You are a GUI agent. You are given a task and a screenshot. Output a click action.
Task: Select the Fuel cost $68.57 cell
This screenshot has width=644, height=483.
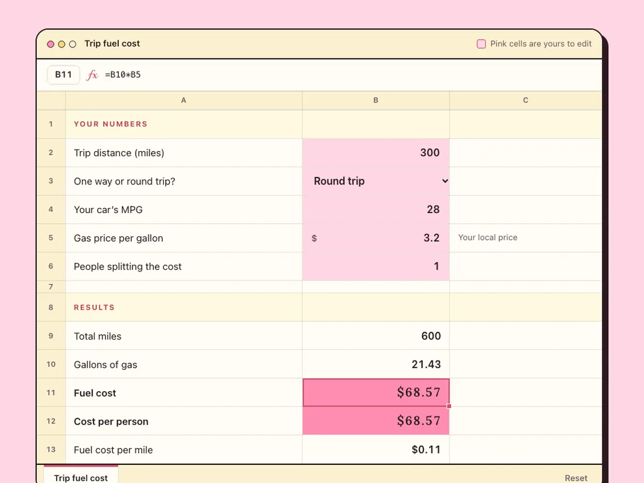click(x=376, y=393)
